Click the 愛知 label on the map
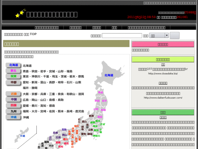This screenshot has height=149, width=198. coord(83,134)
